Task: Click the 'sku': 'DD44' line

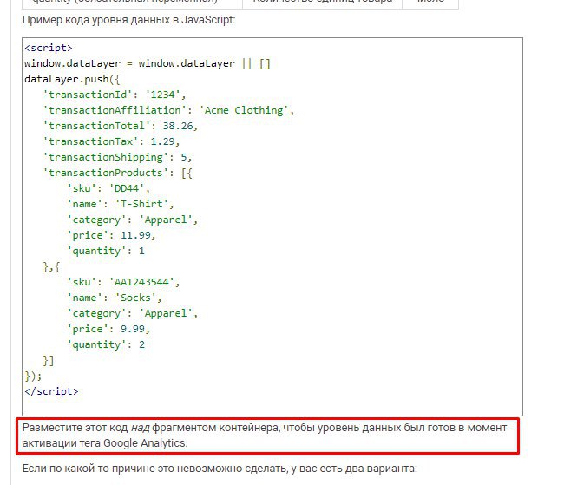Action: pyautogui.click(x=108, y=188)
